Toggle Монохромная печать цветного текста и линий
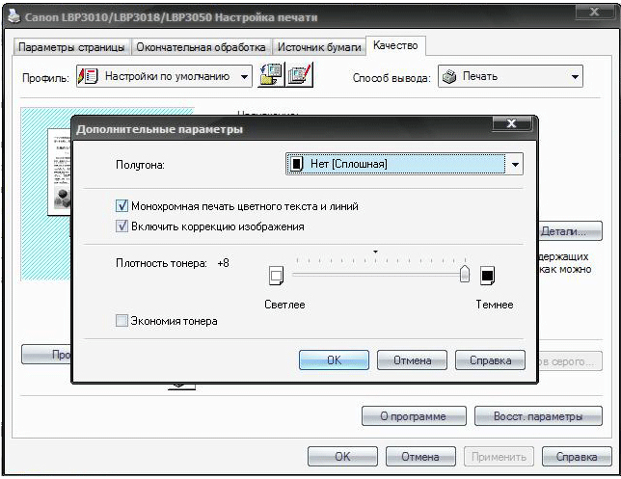Screen dimensions: 621x479 point(122,206)
